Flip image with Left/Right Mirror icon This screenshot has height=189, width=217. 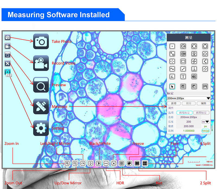pos(83,163)
